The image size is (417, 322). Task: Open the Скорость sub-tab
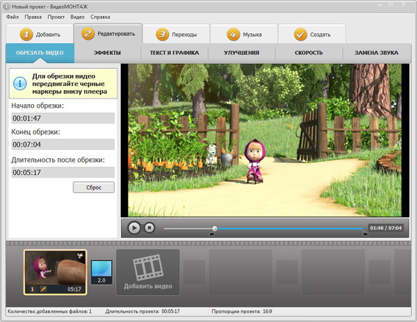coord(309,53)
